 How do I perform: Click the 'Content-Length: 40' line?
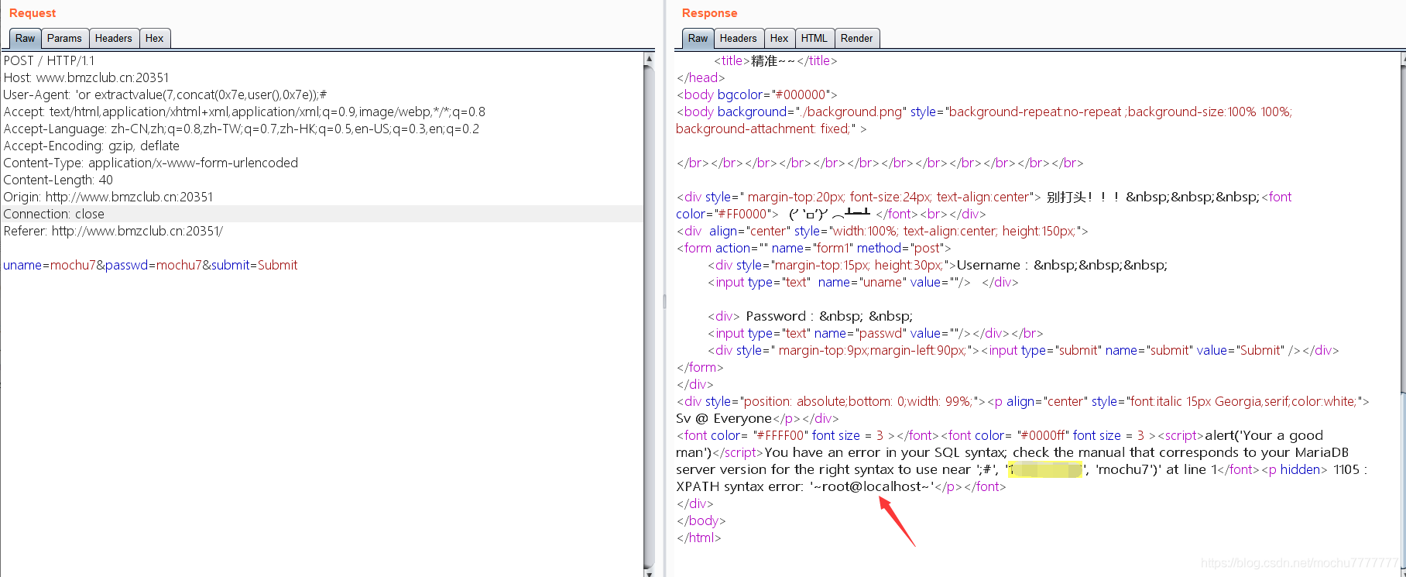click(x=58, y=180)
